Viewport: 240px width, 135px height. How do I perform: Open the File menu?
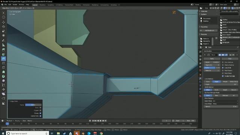click(x=6, y=4)
